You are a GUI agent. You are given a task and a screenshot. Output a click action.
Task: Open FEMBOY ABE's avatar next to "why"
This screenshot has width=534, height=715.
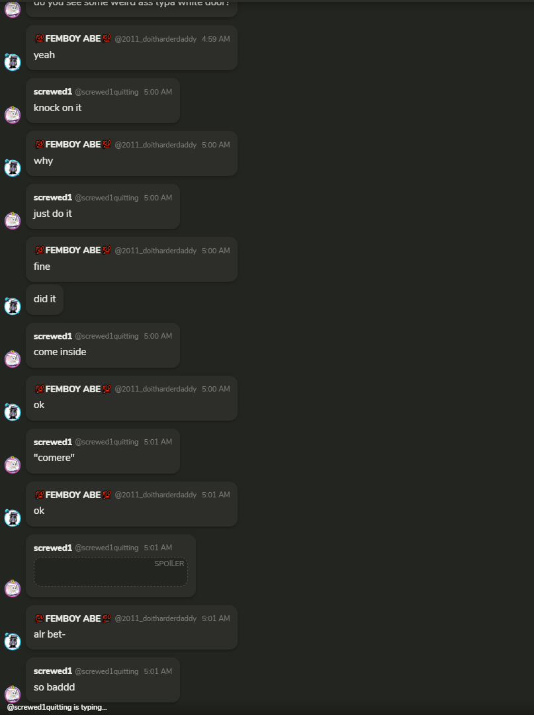pos(13,168)
